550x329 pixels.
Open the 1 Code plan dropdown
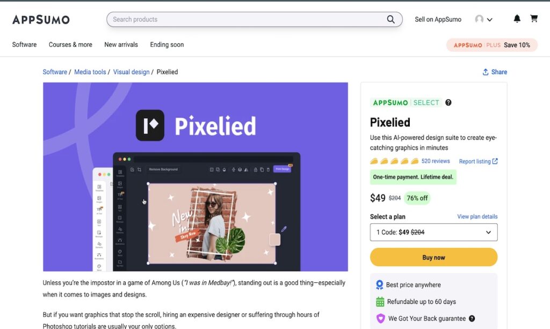433,232
